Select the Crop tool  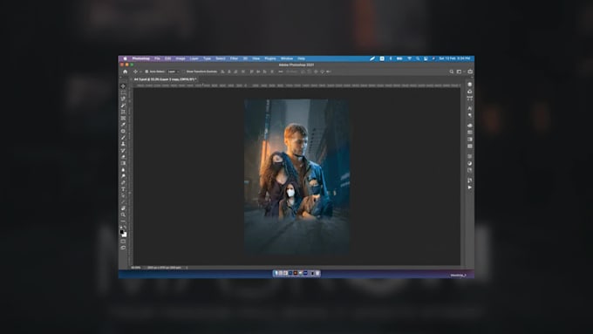[123, 112]
